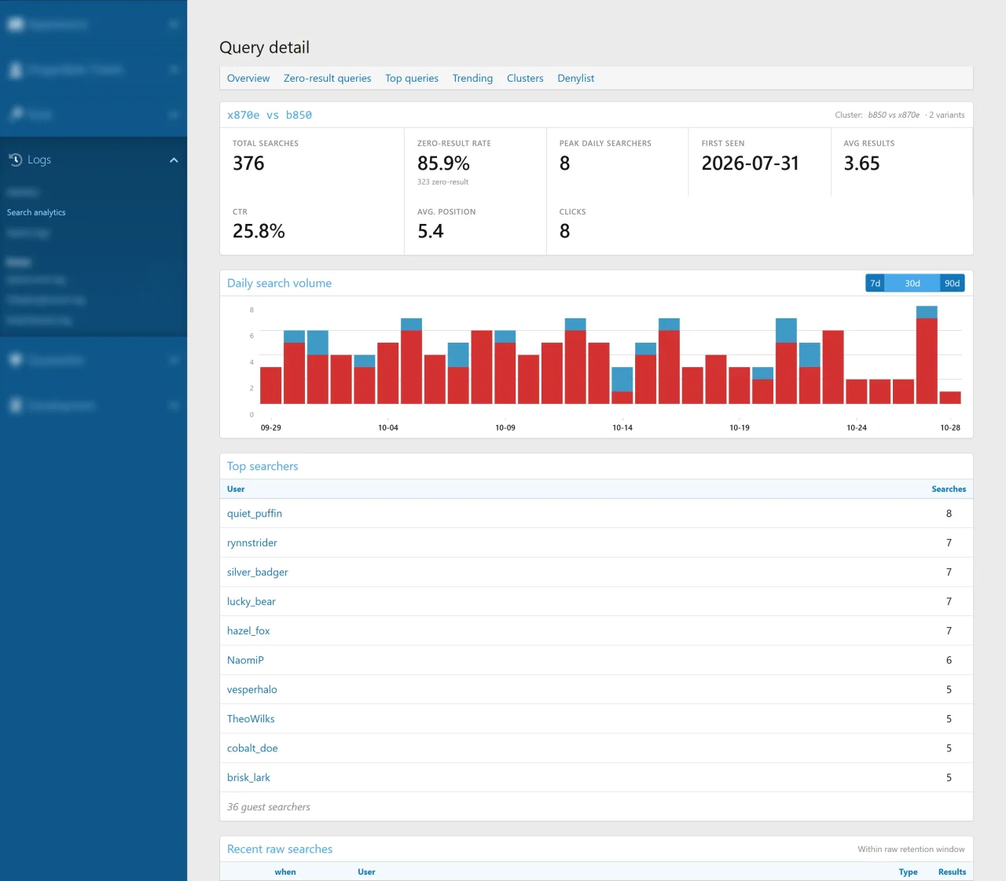Image resolution: width=1006 pixels, height=881 pixels.
Task: Click the Results column header
Action: pyautogui.click(x=952, y=872)
